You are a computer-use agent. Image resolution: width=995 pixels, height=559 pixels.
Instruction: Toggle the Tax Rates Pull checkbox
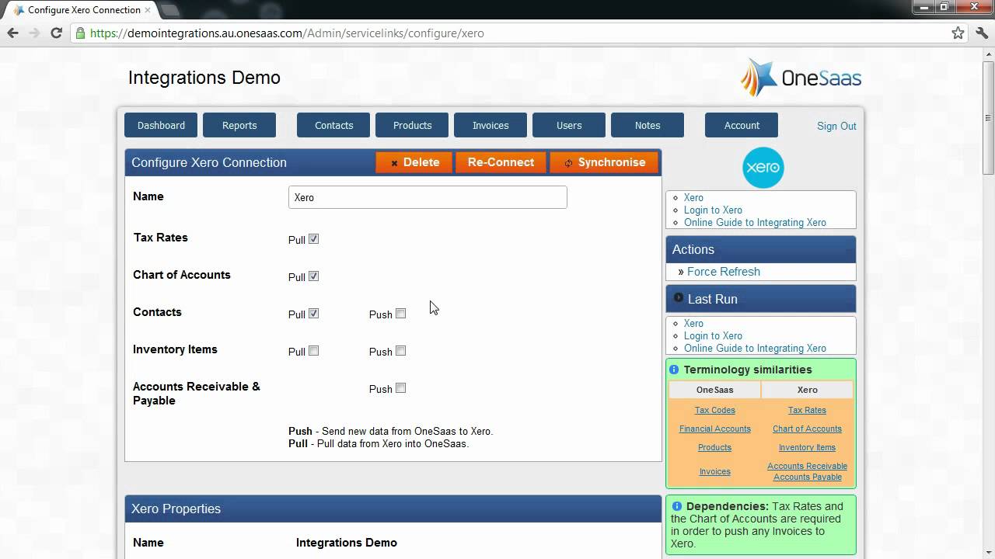(x=313, y=239)
